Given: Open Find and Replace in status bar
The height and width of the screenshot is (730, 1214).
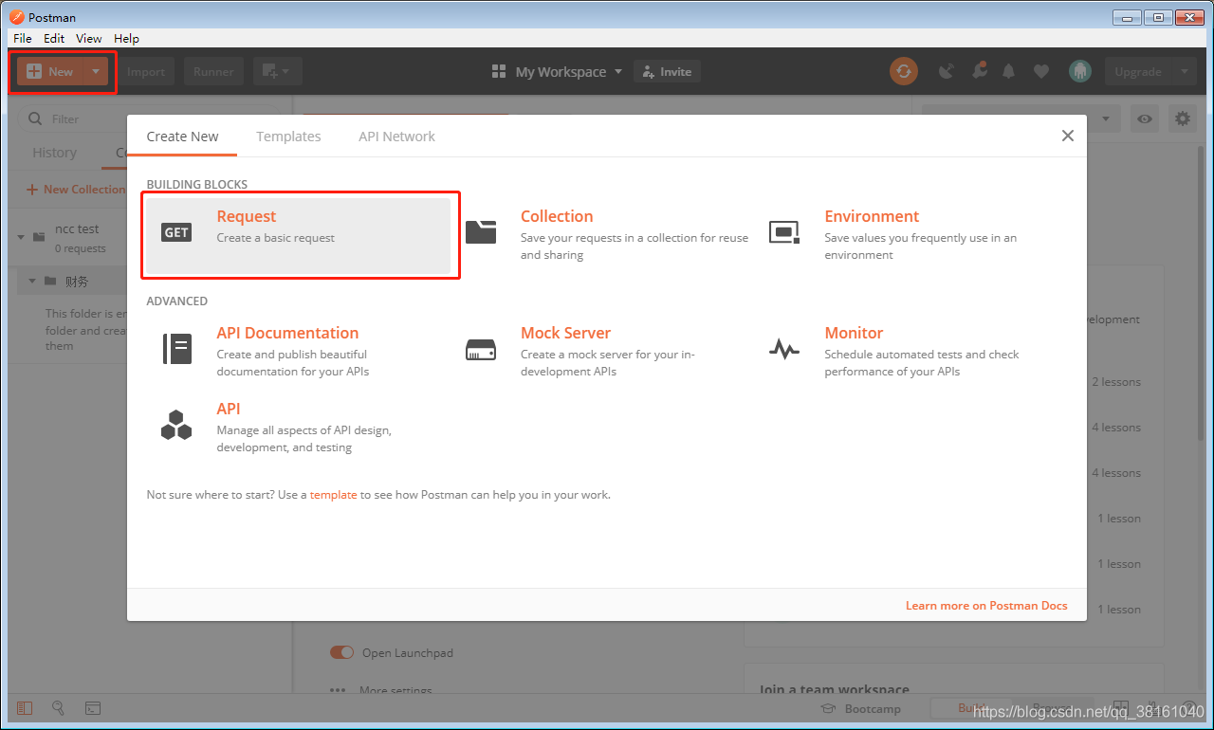Looking at the screenshot, I should pyautogui.click(x=58, y=707).
